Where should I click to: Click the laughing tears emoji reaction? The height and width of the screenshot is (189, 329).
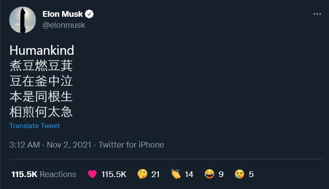tap(209, 174)
